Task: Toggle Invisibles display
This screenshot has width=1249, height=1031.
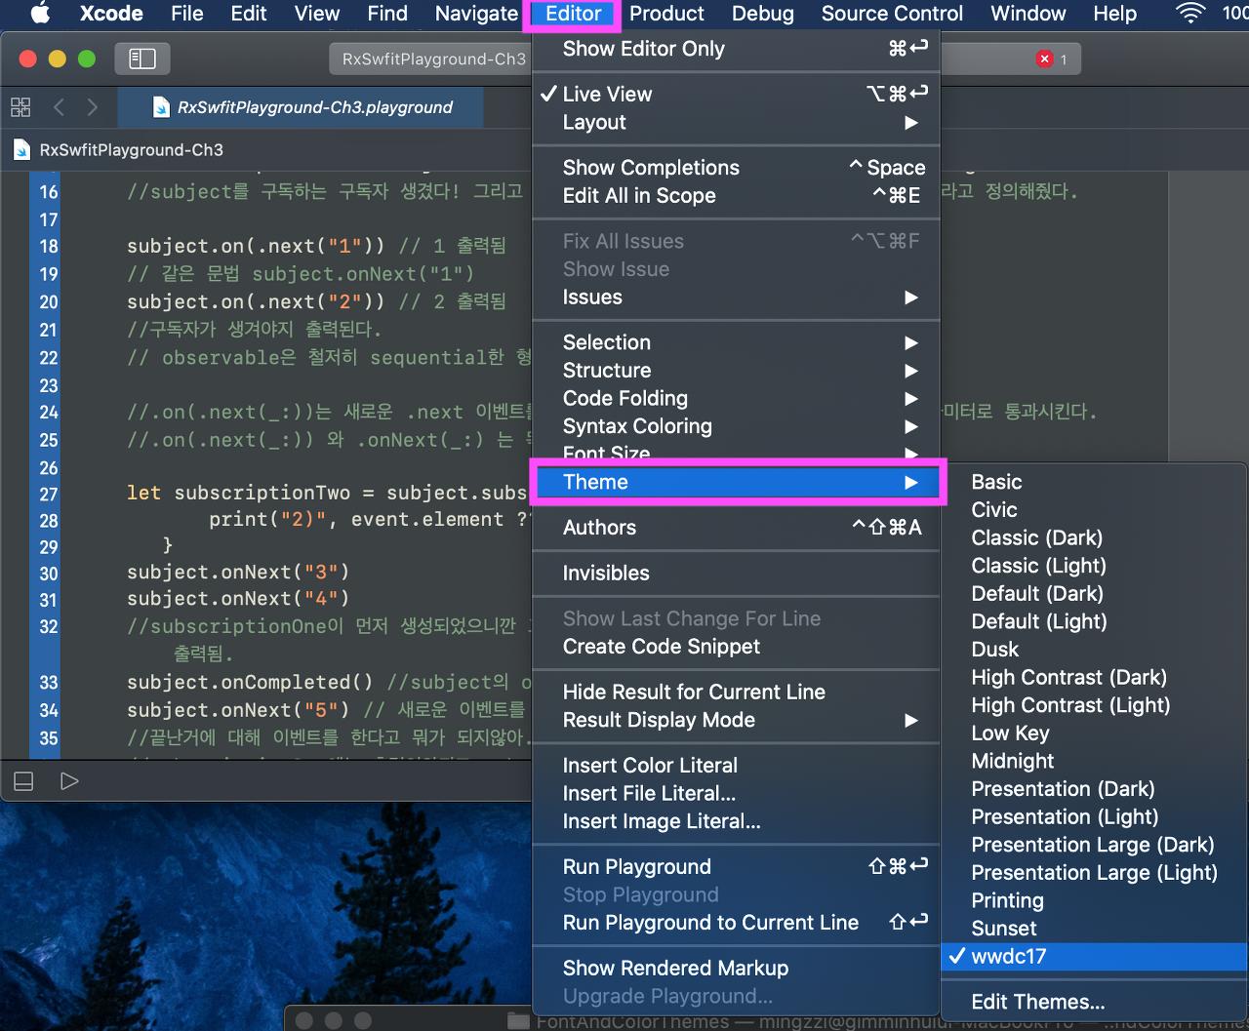Action: [736, 574]
